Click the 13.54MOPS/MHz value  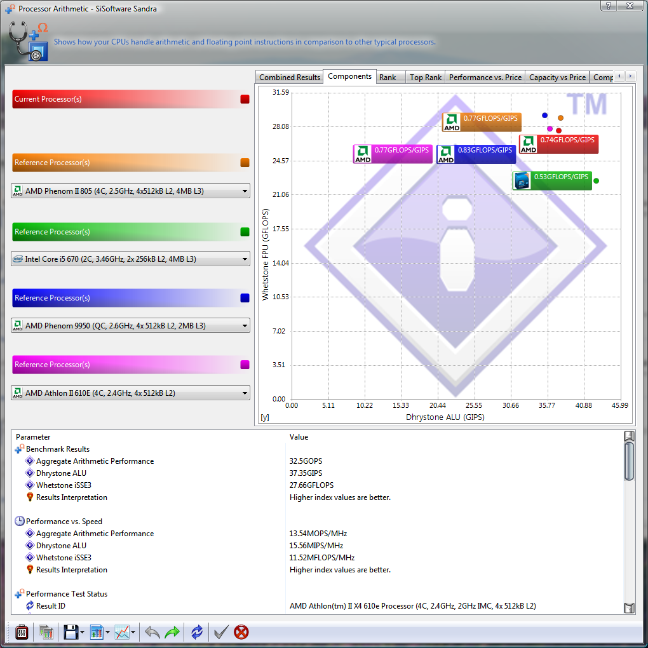pyautogui.click(x=318, y=534)
